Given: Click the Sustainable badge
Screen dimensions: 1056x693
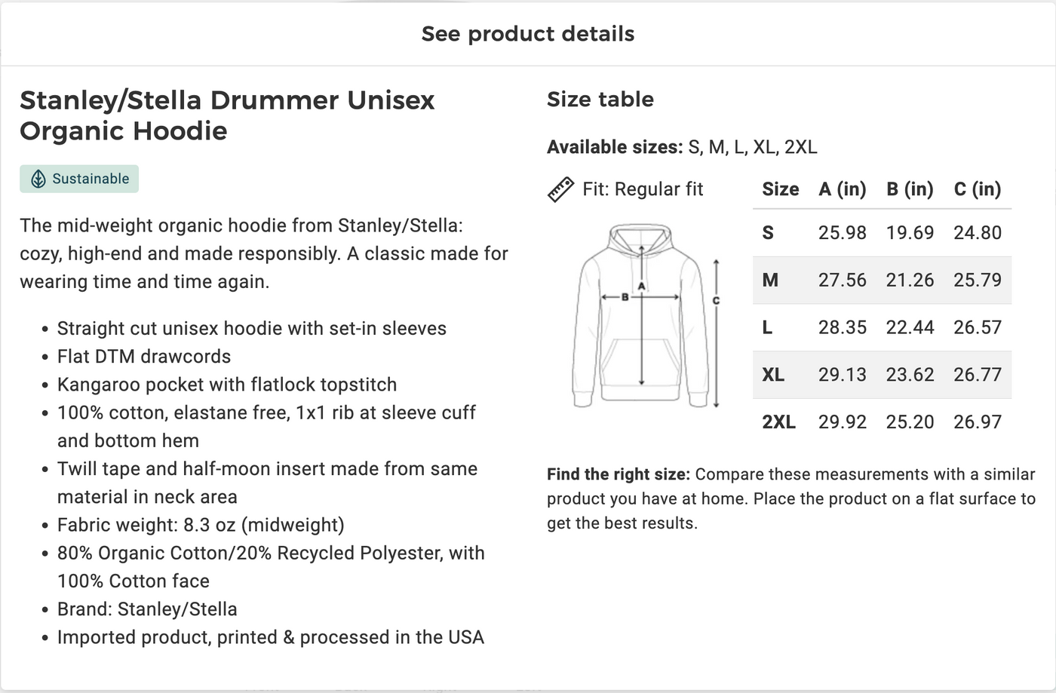Looking at the screenshot, I should point(79,179).
